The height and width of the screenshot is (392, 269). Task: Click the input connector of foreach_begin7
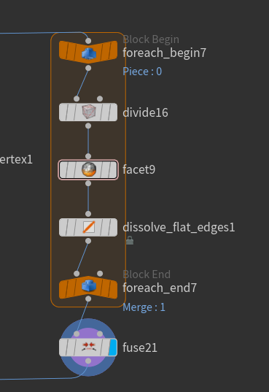coord(88,41)
